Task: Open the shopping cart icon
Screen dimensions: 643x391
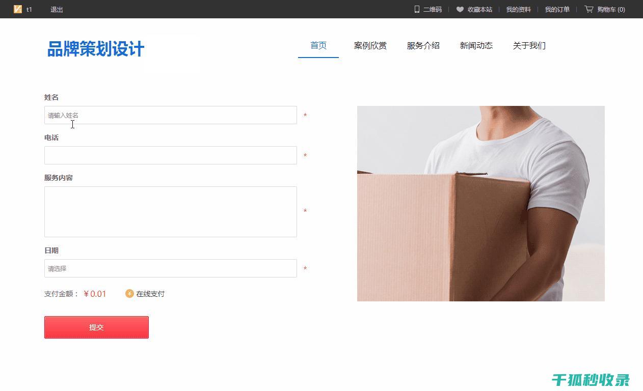Action: (589, 9)
